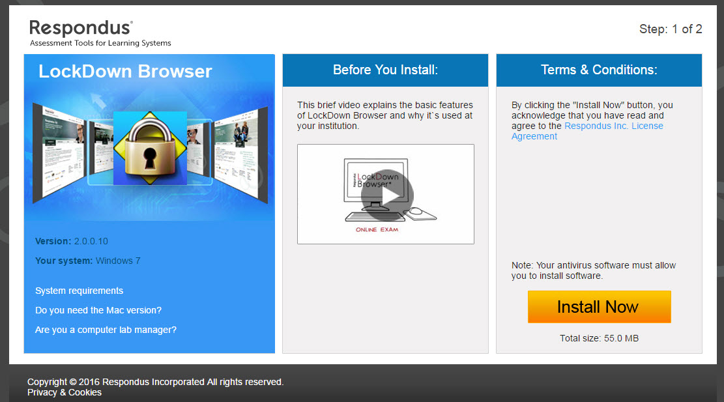The image size is (724, 402).
Task: Click the 'Assessment Tools for Learning Systems' tagline
Action: pyautogui.click(x=100, y=43)
